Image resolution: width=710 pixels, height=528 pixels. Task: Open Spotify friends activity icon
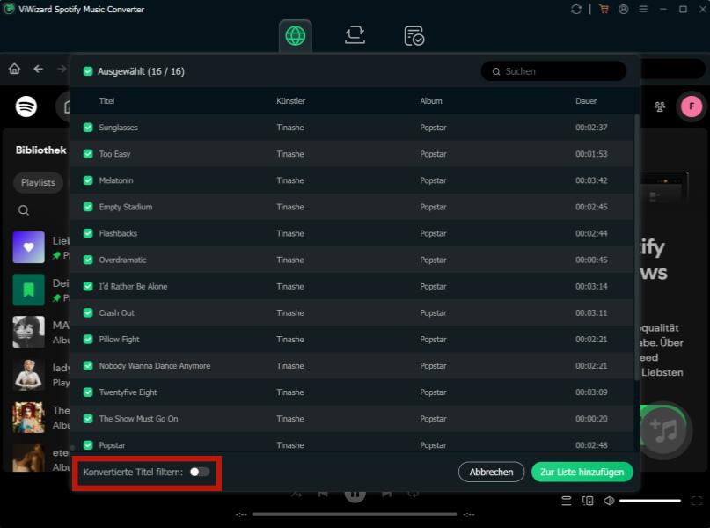point(660,106)
